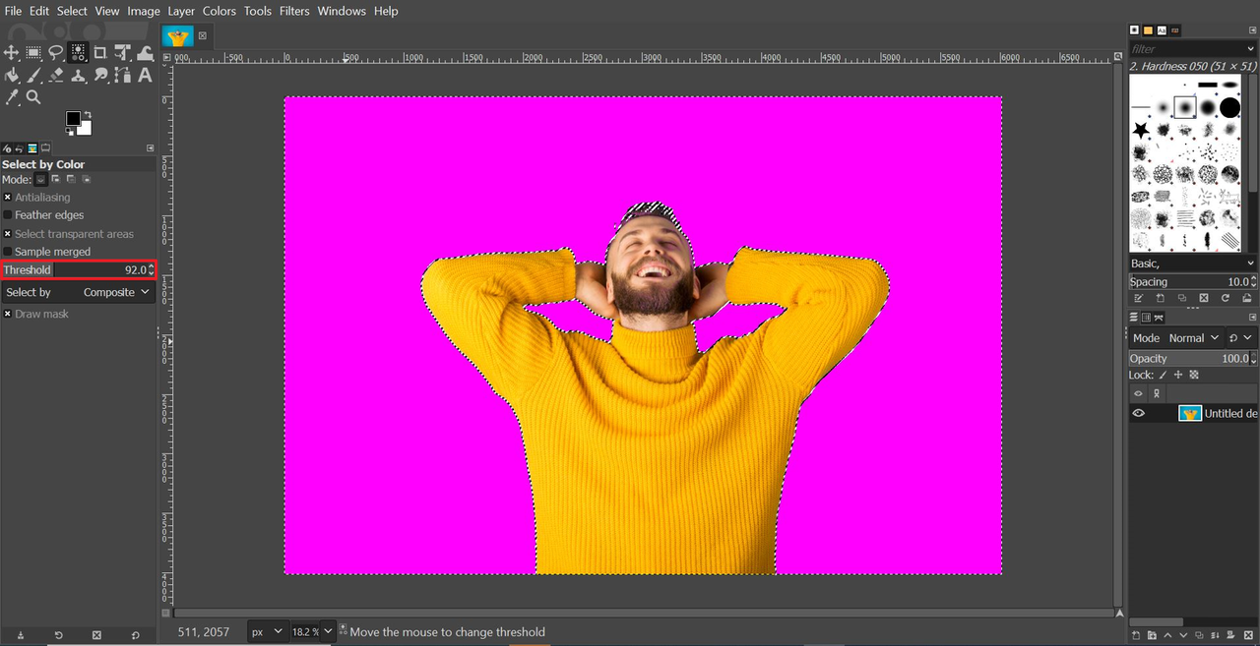
Task: Select the Free Select lasso tool
Action: 56,52
